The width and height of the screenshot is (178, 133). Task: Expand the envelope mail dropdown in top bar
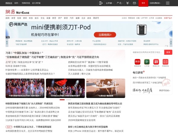[x=135, y=3]
